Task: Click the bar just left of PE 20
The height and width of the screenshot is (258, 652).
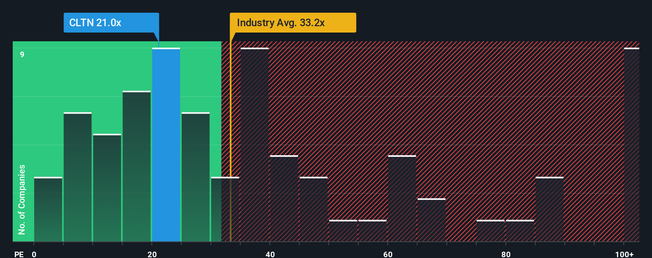Action: (137, 166)
